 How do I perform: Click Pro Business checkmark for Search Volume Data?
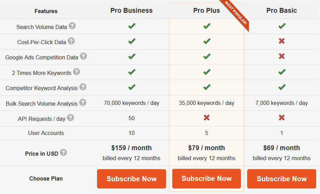coord(132,26)
